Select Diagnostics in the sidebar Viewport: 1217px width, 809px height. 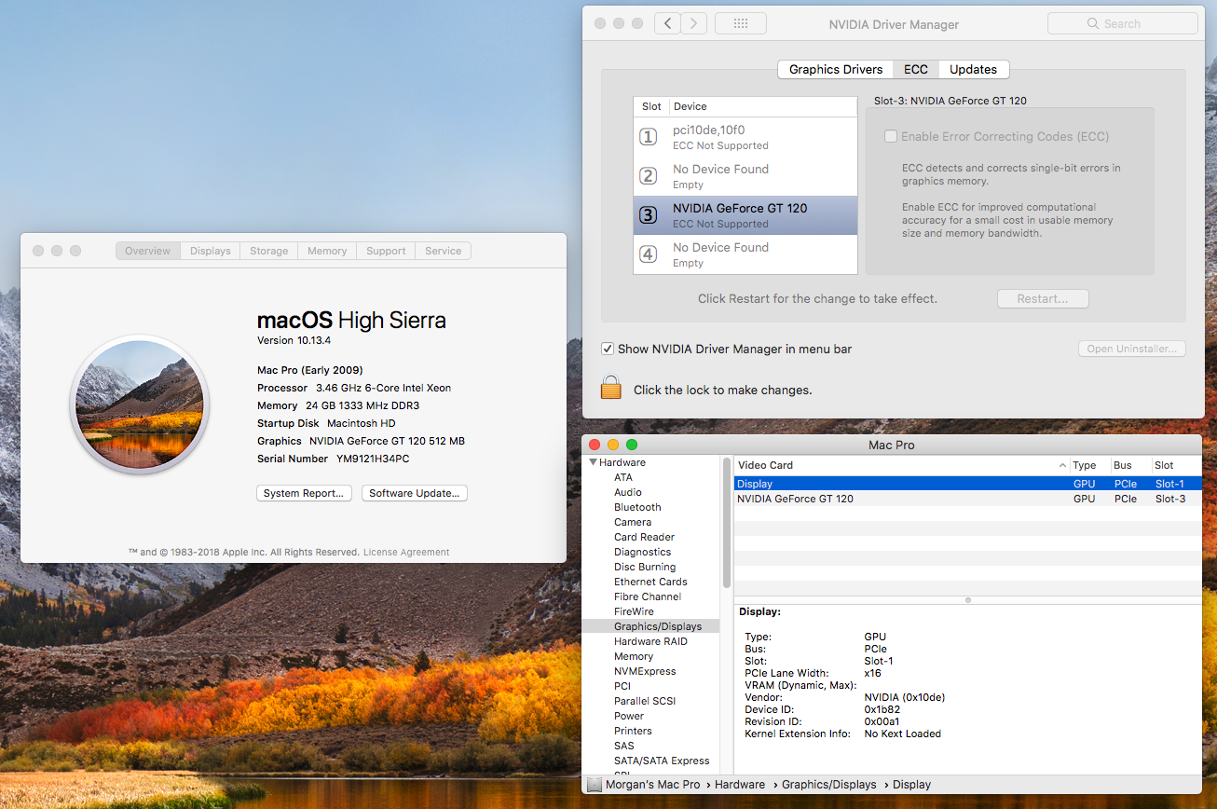(x=642, y=552)
